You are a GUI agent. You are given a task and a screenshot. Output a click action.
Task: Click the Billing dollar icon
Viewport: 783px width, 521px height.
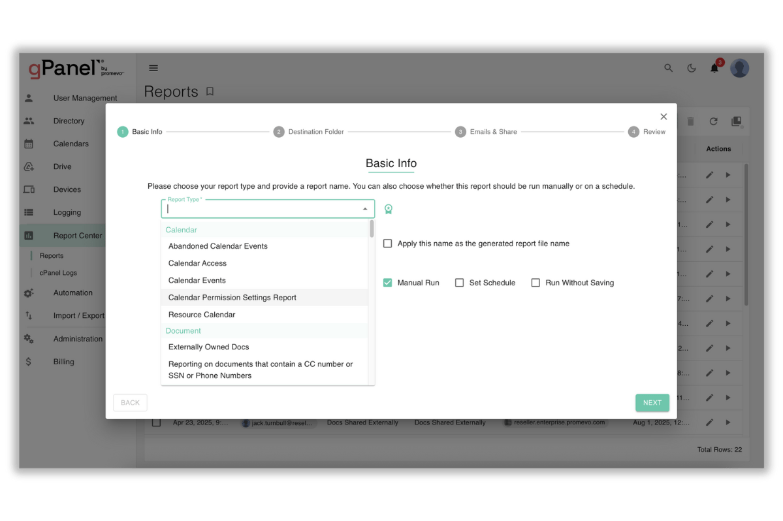(x=29, y=362)
